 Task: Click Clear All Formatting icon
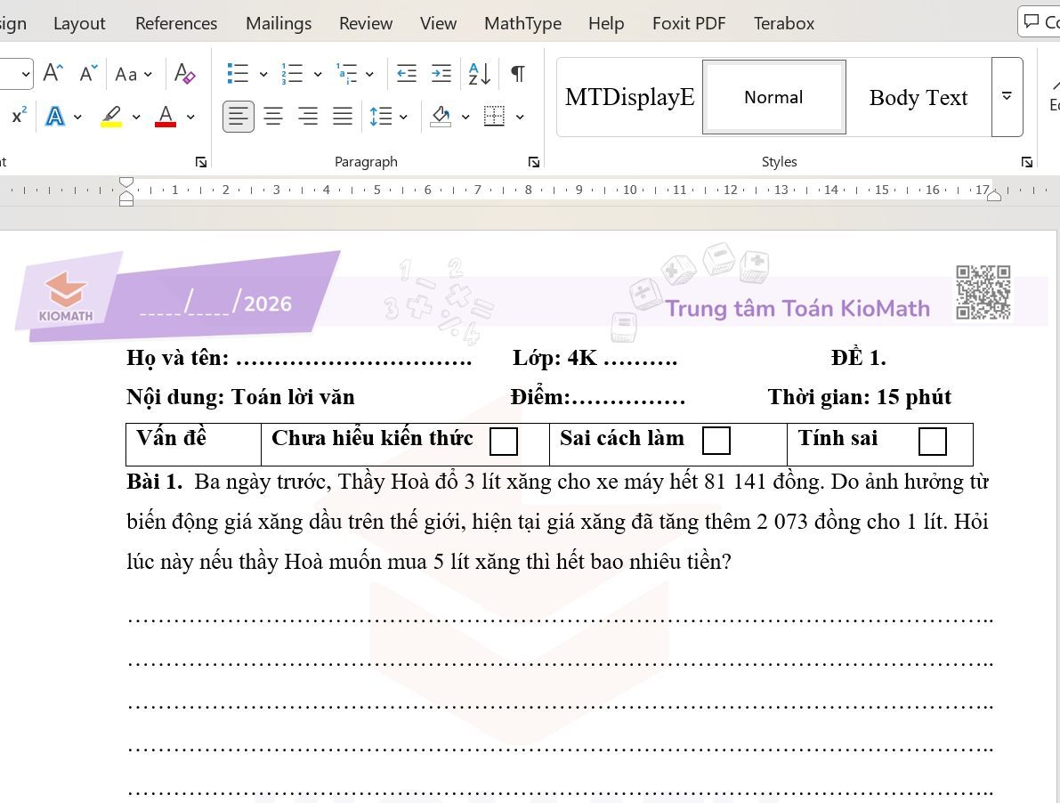click(x=185, y=74)
